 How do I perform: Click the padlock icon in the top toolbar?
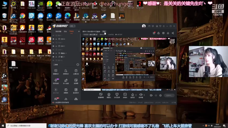tap(158, 33)
